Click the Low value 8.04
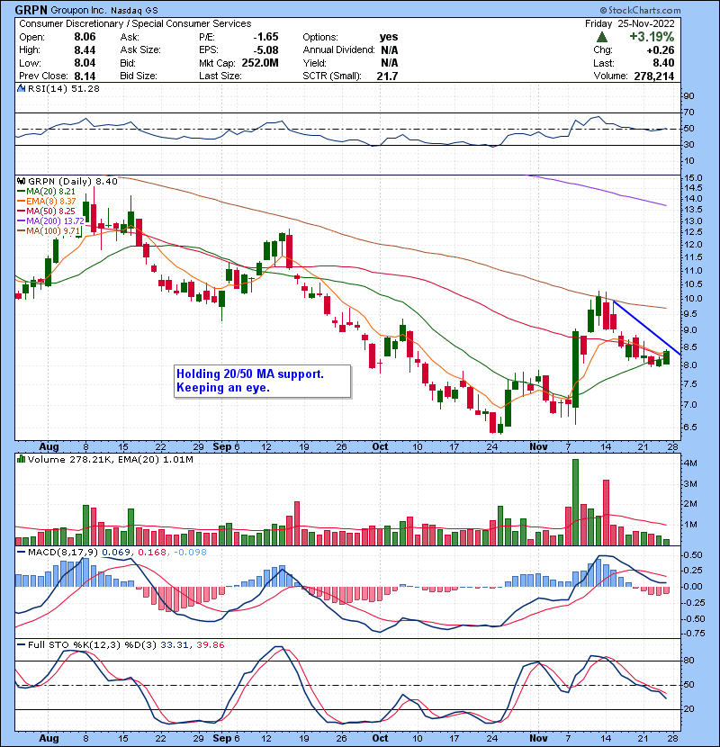 85,63
